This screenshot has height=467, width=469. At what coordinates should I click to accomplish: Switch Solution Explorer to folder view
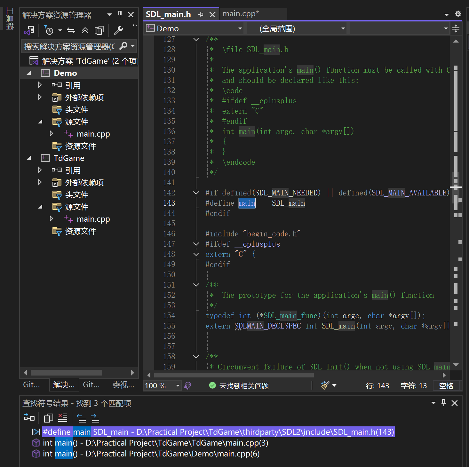point(29,31)
